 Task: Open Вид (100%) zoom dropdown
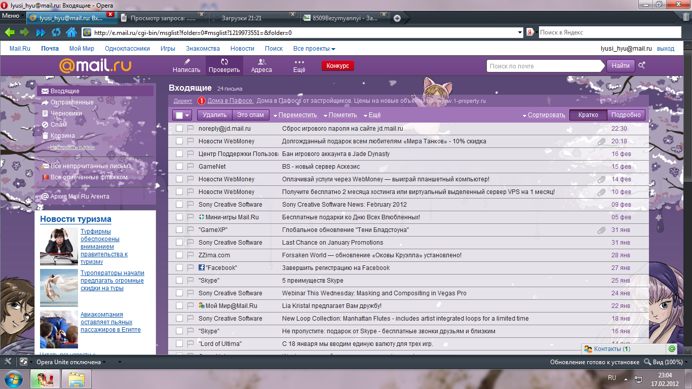[666, 362]
